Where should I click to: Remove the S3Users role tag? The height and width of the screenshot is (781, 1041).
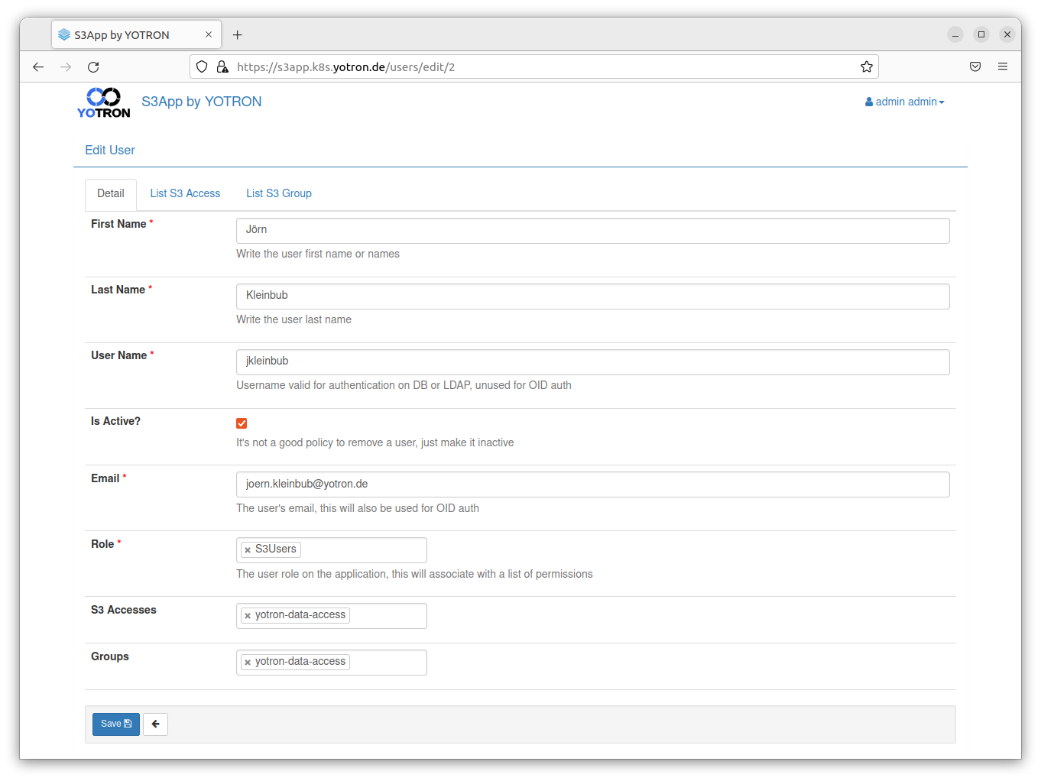coord(248,550)
